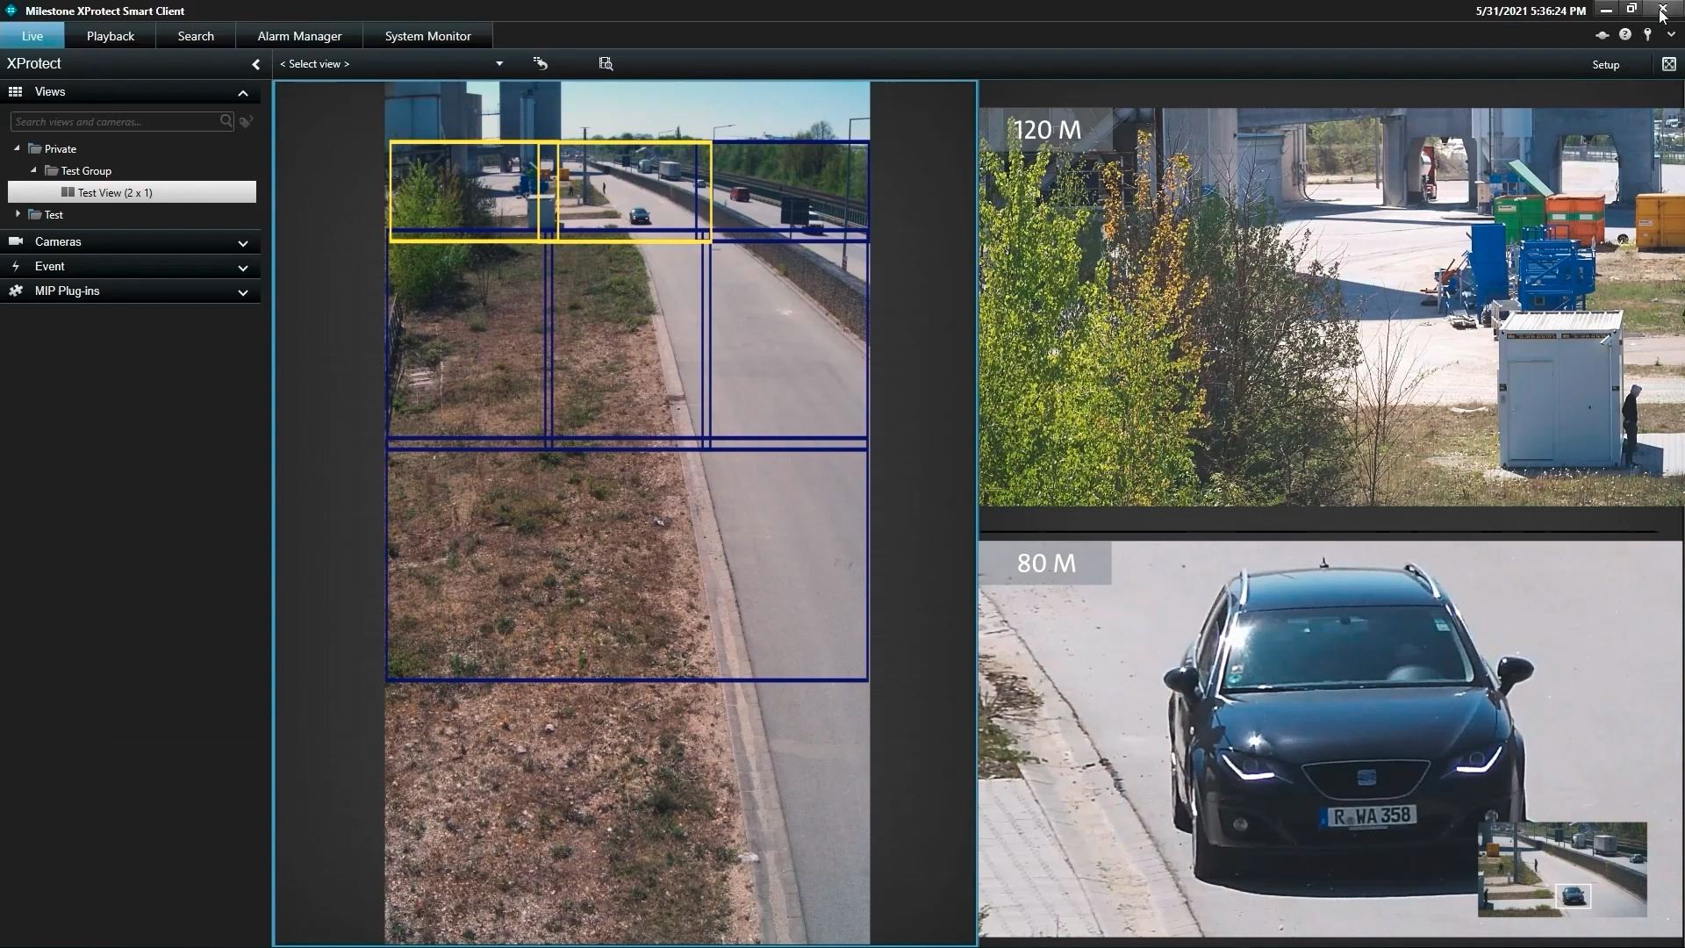This screenshot has width=1685, height=948.
Task: Expand the Event panel
Action: [x=242, y=266]
